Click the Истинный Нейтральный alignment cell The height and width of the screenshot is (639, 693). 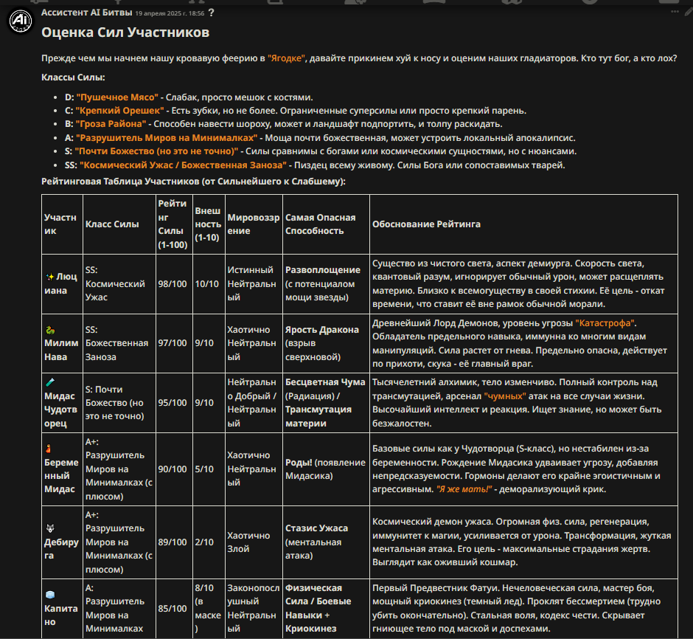click(254, 284)
